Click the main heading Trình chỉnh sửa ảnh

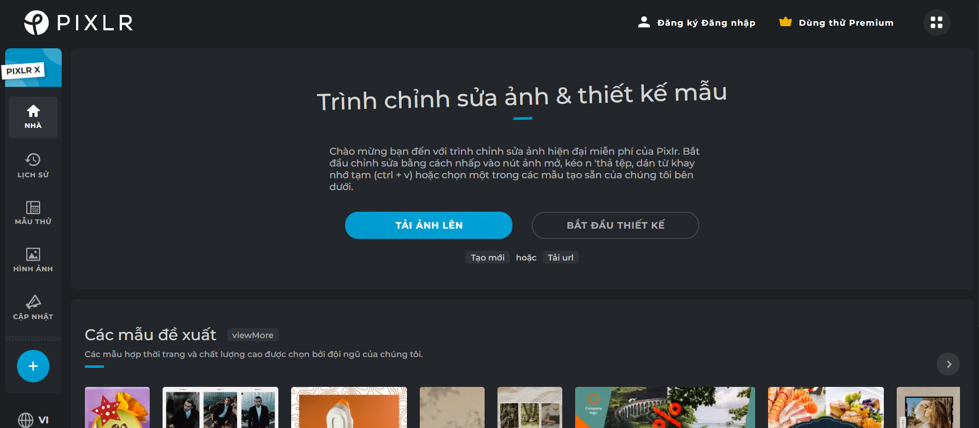[522, 96]
